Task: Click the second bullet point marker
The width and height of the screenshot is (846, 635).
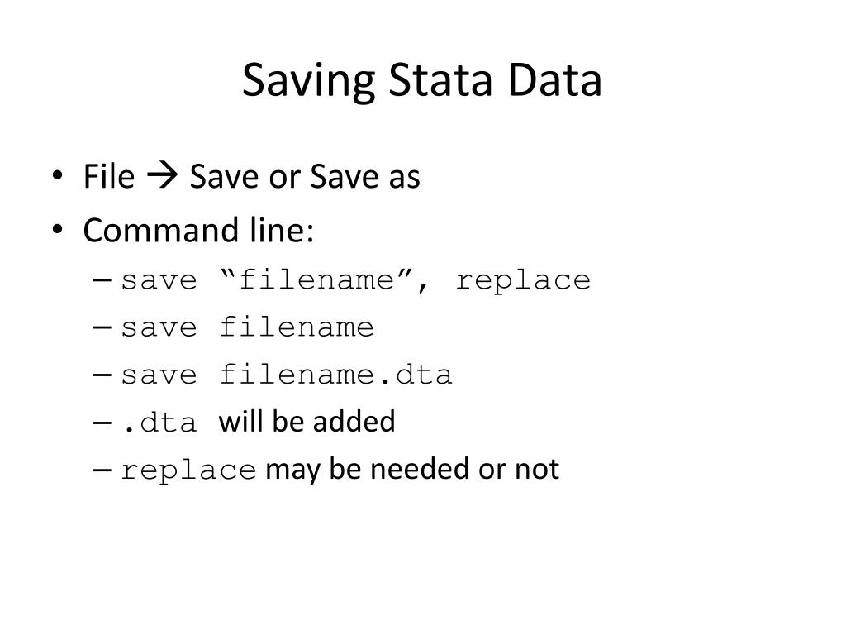Action: [58, 230]
